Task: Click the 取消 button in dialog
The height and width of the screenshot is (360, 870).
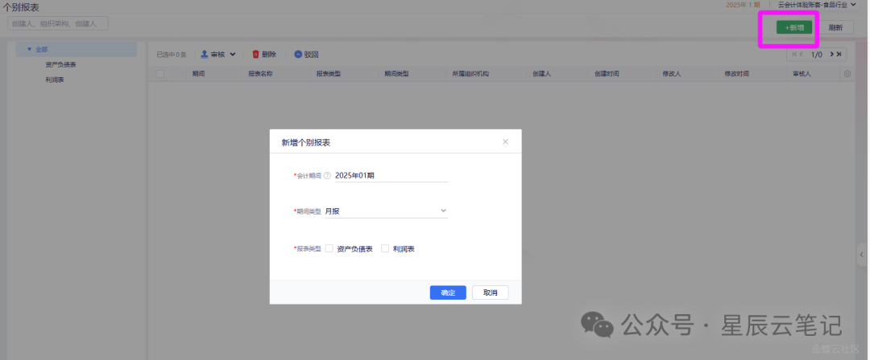Action: (490, 292)
